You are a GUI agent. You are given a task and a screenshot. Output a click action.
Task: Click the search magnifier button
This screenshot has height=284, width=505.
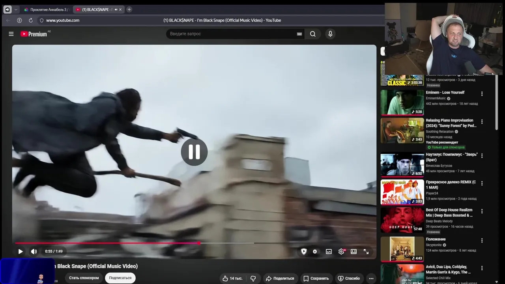click(313, 34)
